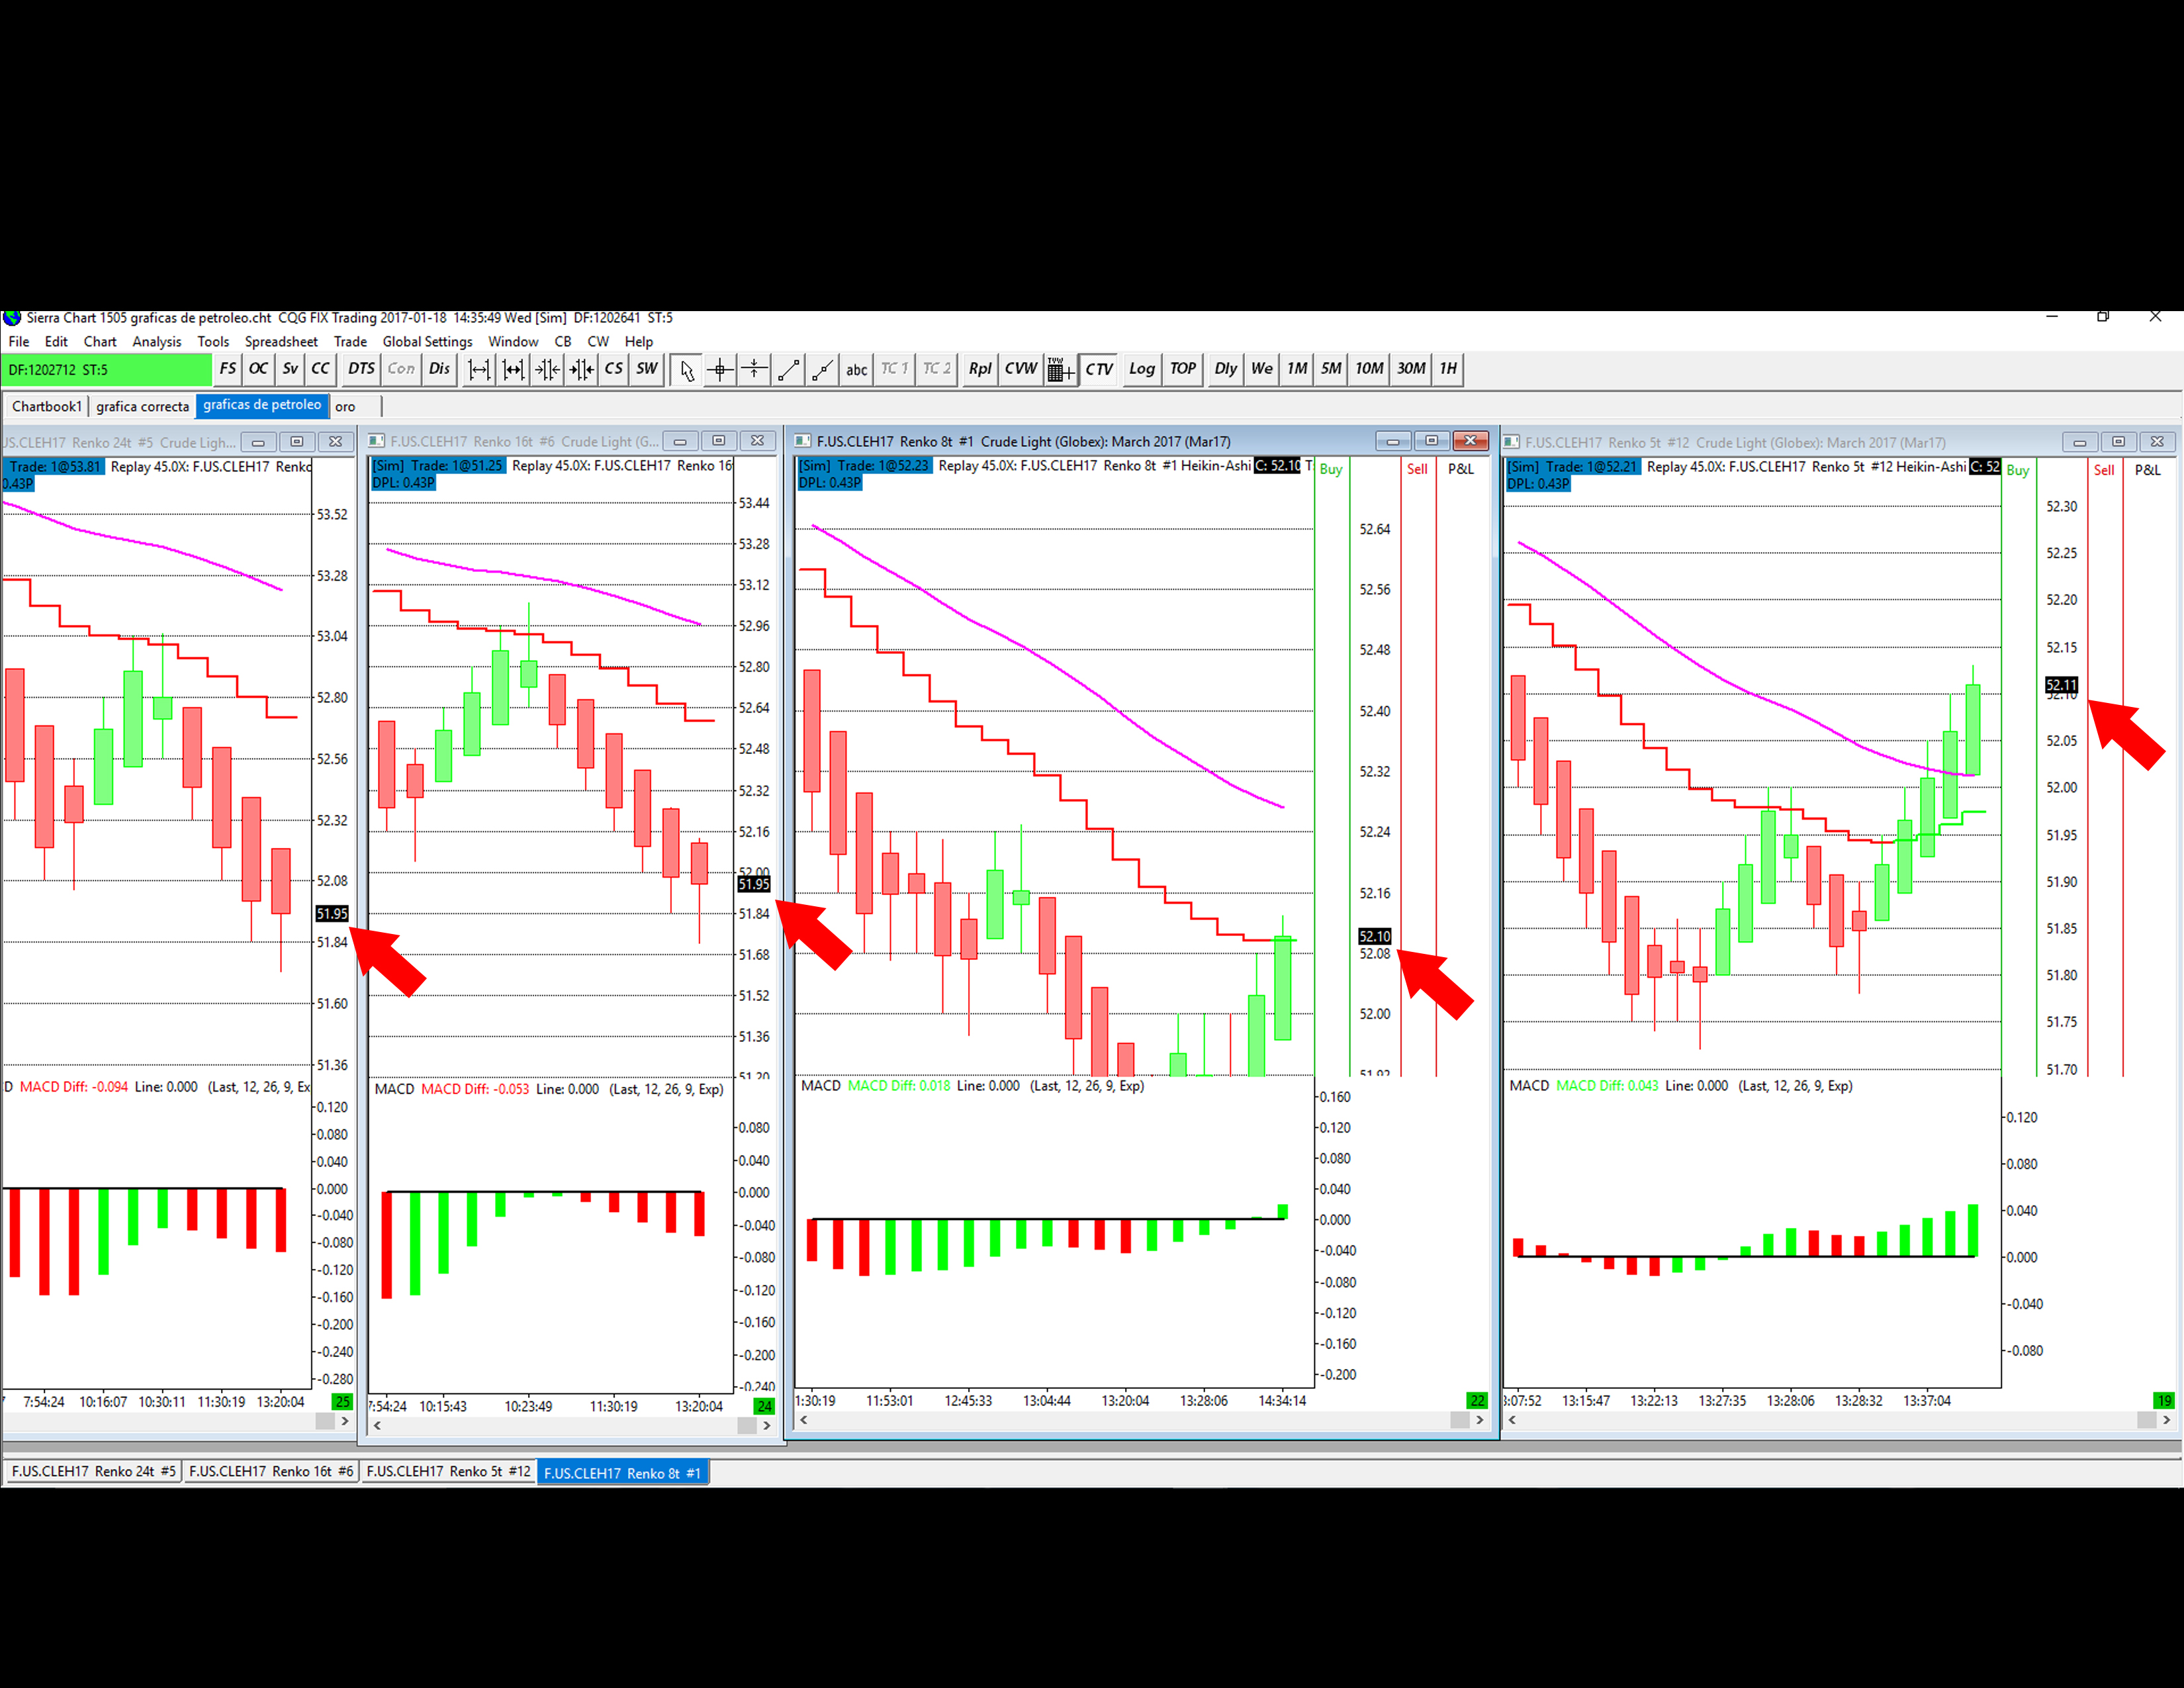
Task: Click the Rpl replay toolbar button
Action: tap(979, 369)
